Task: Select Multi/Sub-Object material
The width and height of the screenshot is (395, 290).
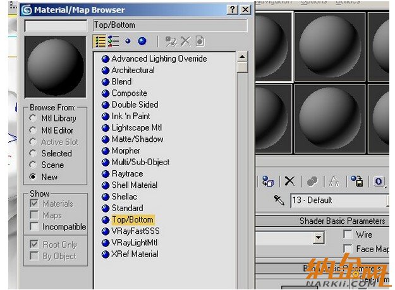Action: coord(140,163)
